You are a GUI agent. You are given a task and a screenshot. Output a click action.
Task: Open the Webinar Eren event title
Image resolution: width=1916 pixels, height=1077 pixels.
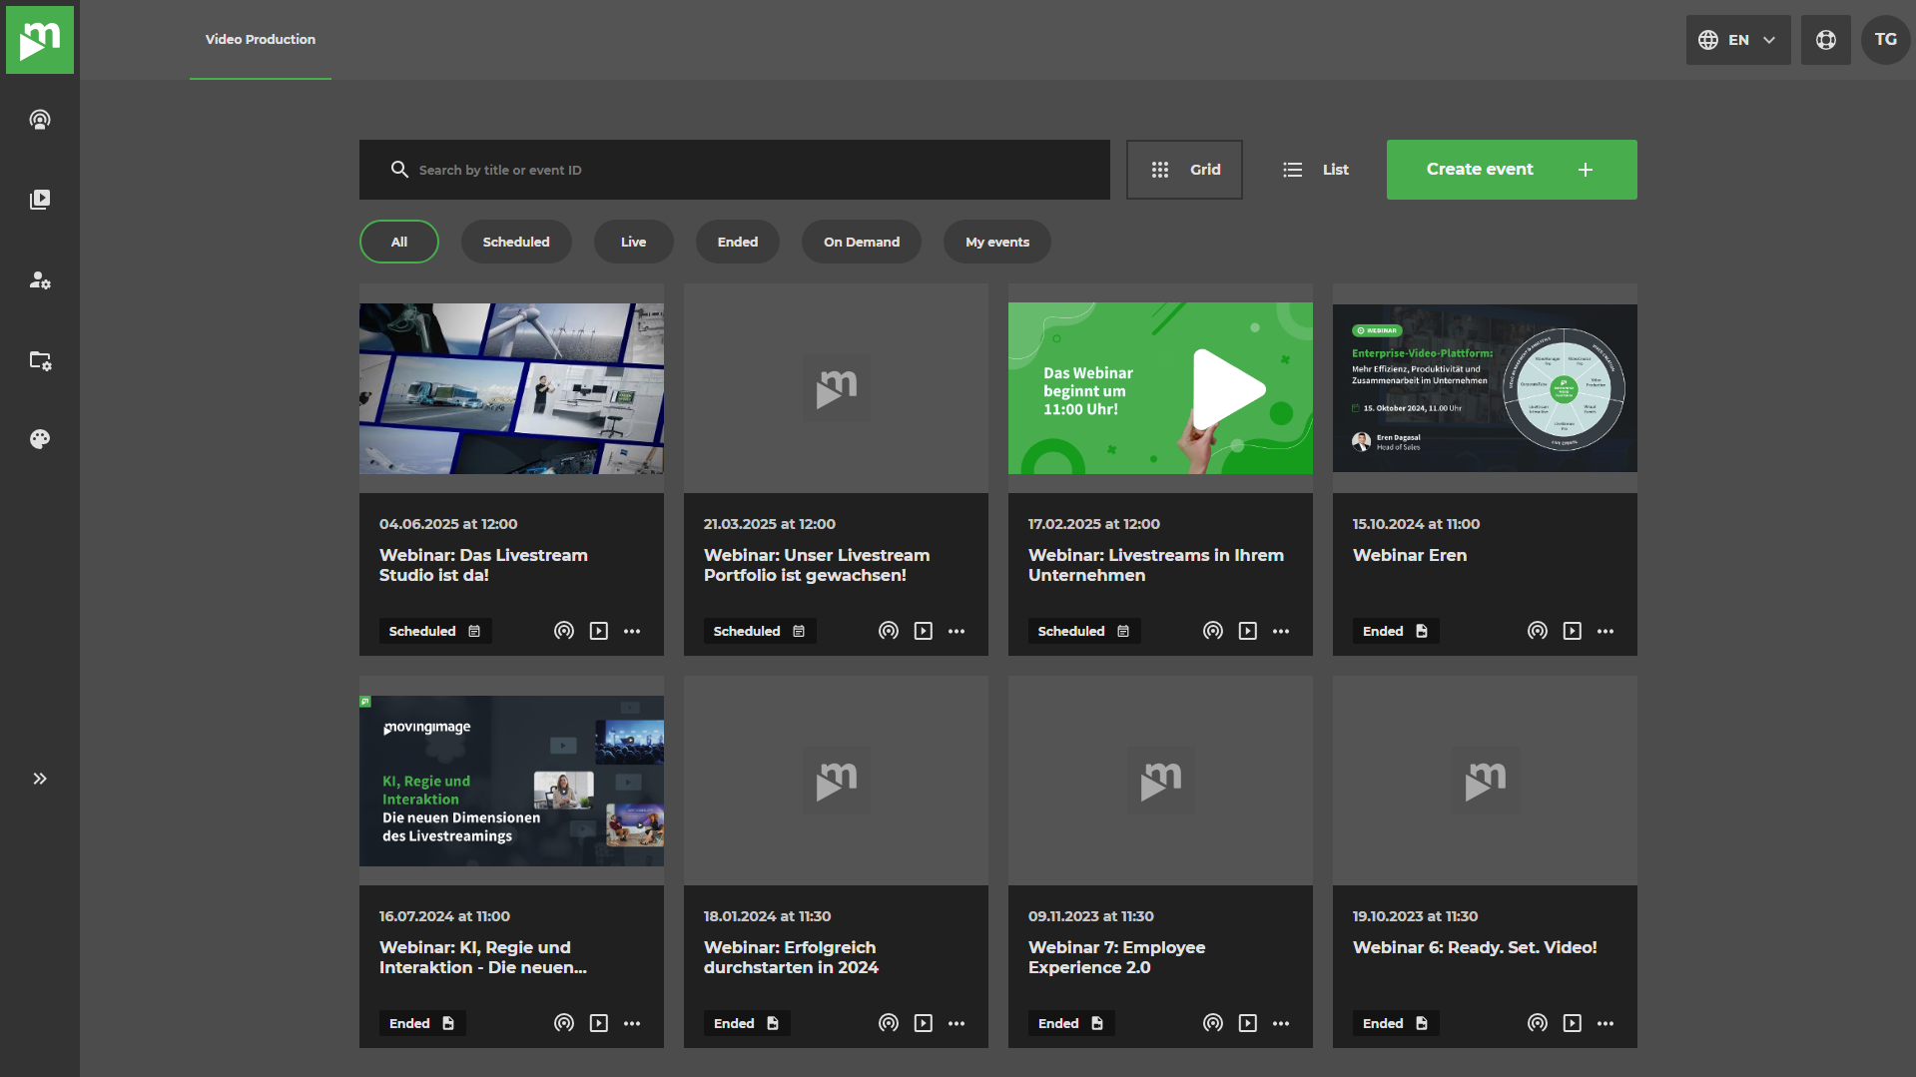(x=1410, y=555)
